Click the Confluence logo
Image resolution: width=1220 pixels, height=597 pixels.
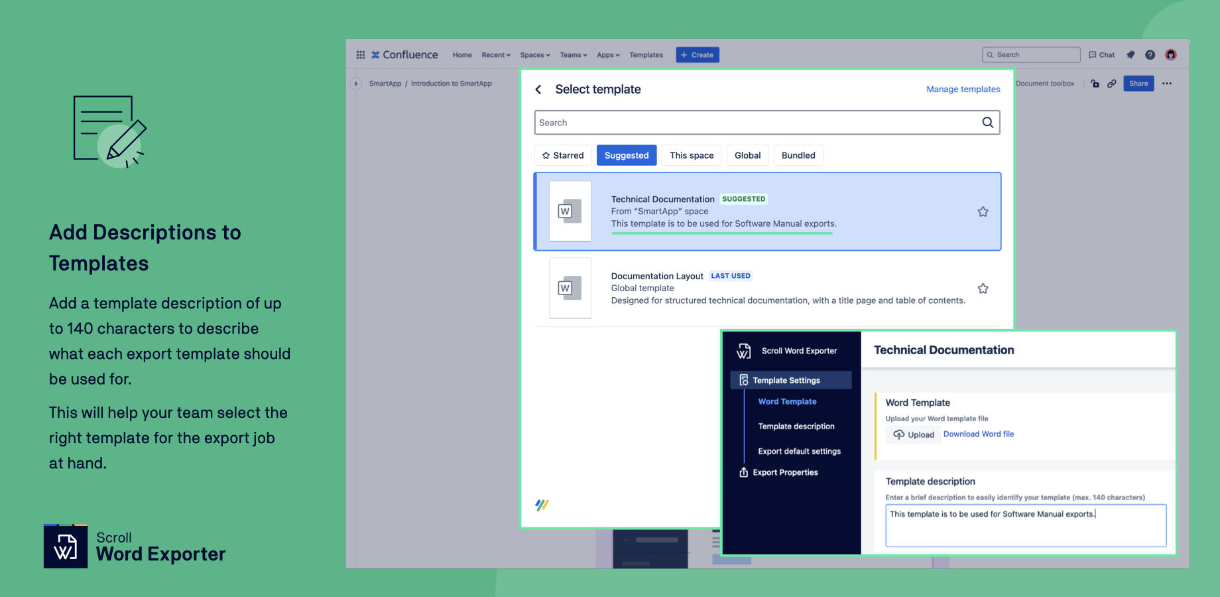tap(404, 54)
